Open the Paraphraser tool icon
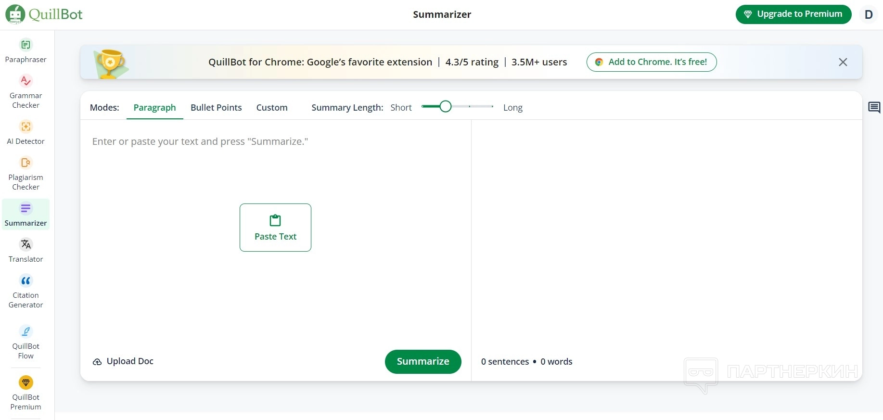The height and width of the screenshot is (420, 883). click(x=26, y=45)
